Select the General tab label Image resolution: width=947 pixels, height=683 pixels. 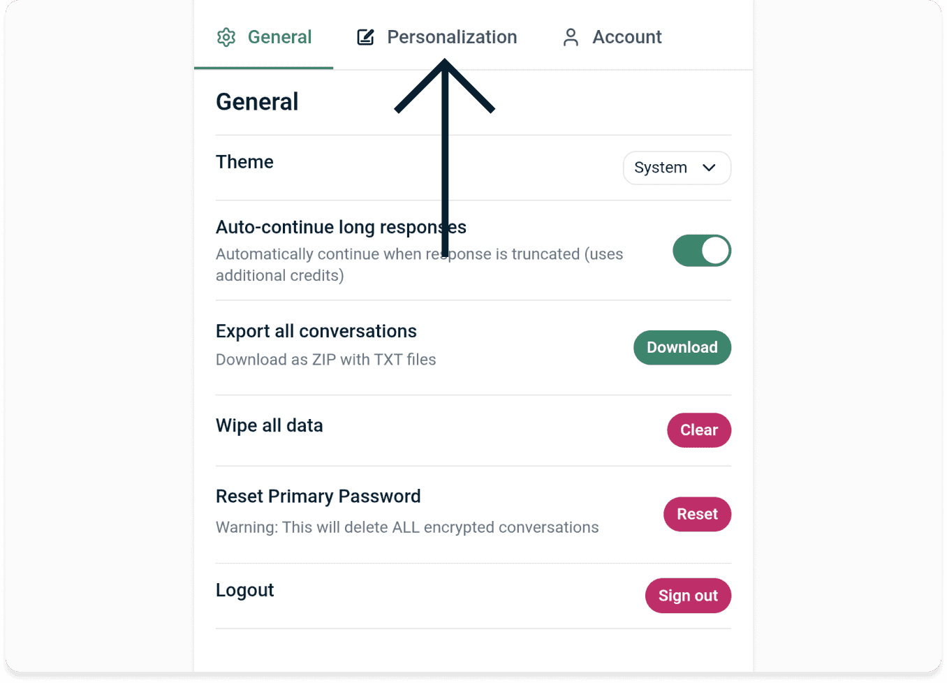coord(279,37)
